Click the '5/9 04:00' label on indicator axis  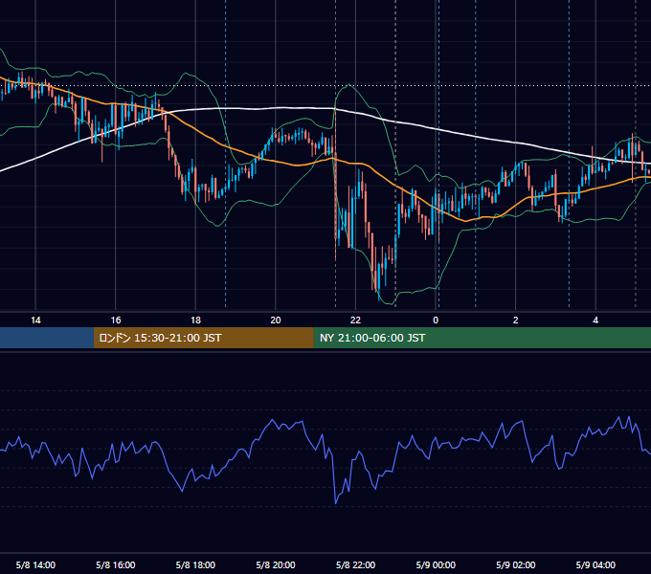pos(595,564)
